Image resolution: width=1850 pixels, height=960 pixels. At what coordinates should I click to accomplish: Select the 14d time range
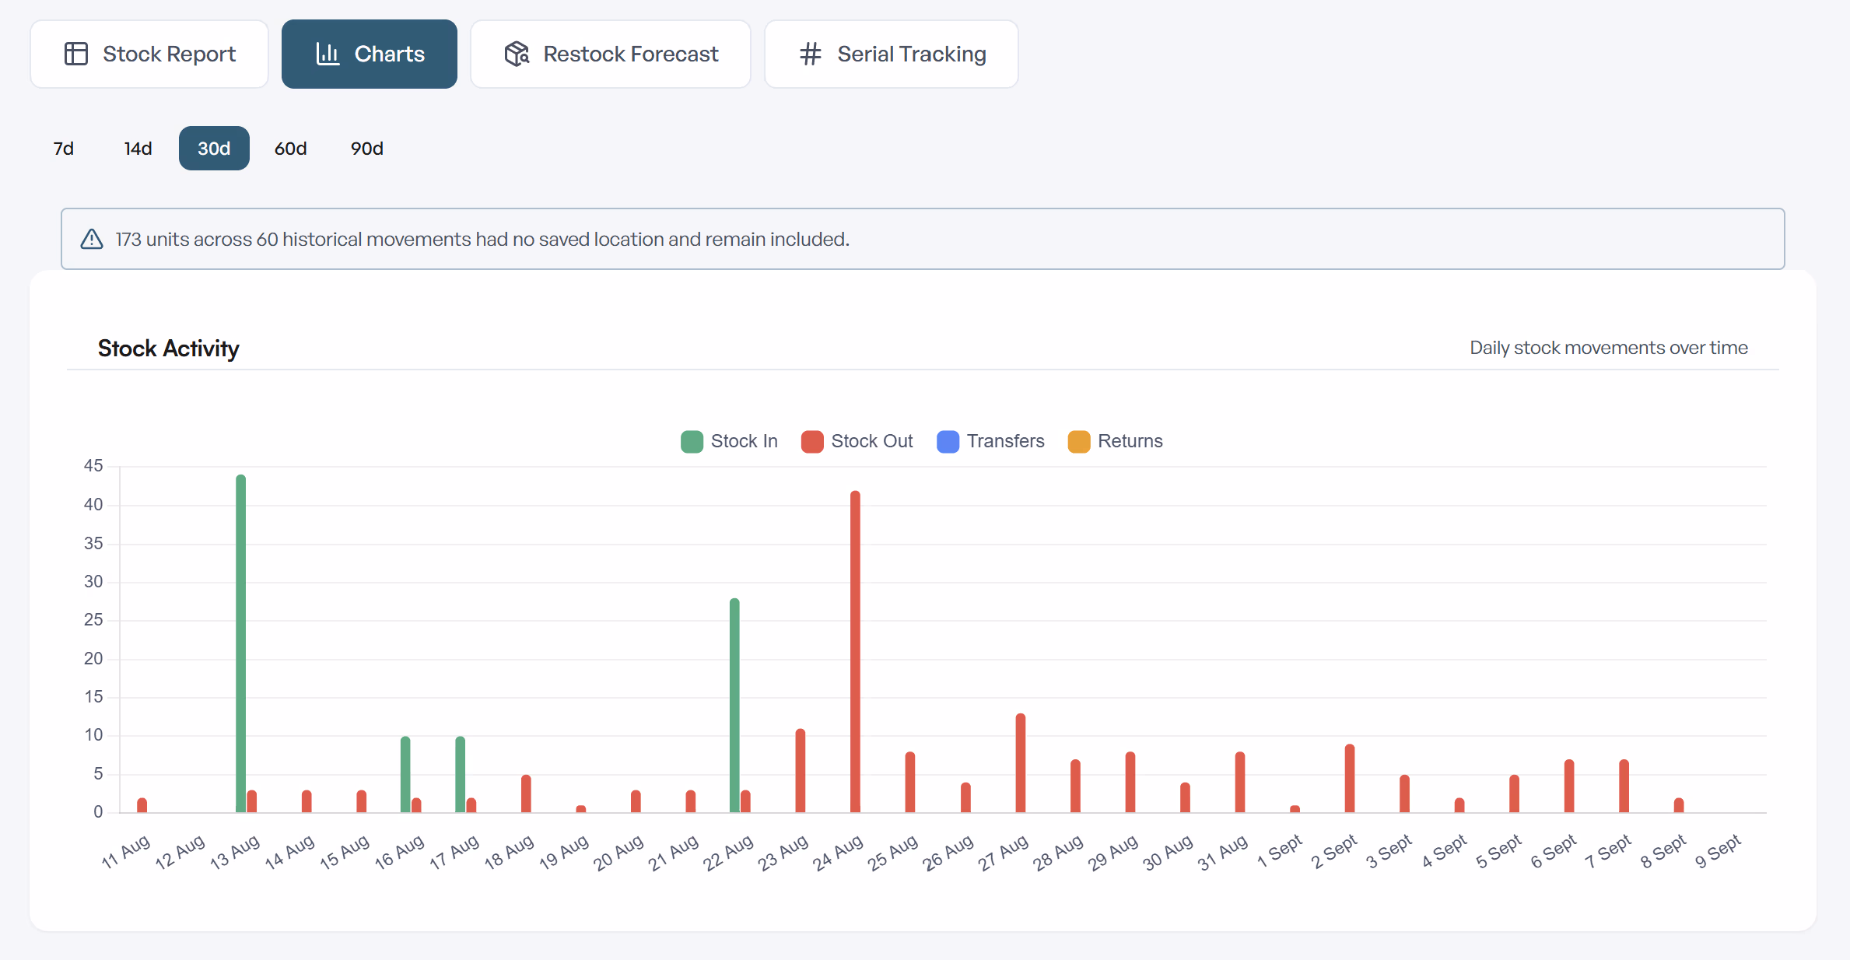click(x=138, y=149)
